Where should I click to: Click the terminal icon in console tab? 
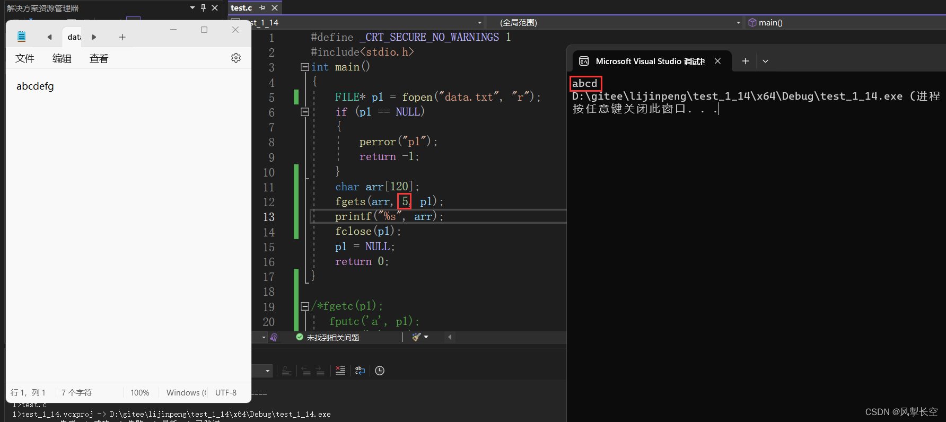(x=584, y=61)
